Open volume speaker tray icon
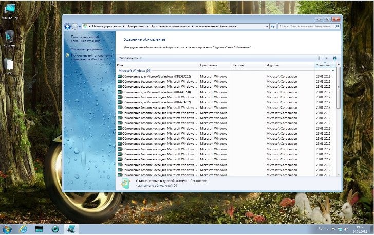The width and height of the screenshot is (374, 235). (346, 229)
